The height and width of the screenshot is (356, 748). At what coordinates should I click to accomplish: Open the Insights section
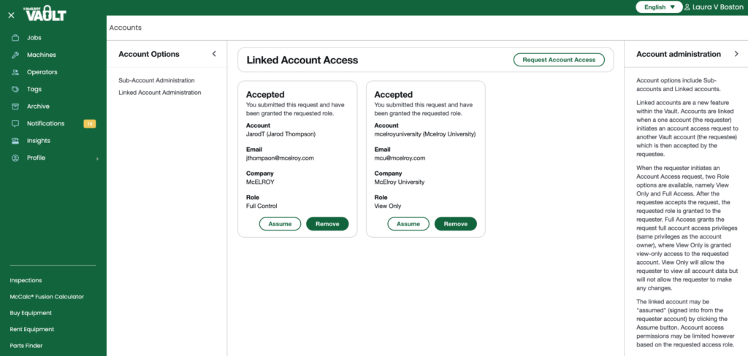point(39,141)
